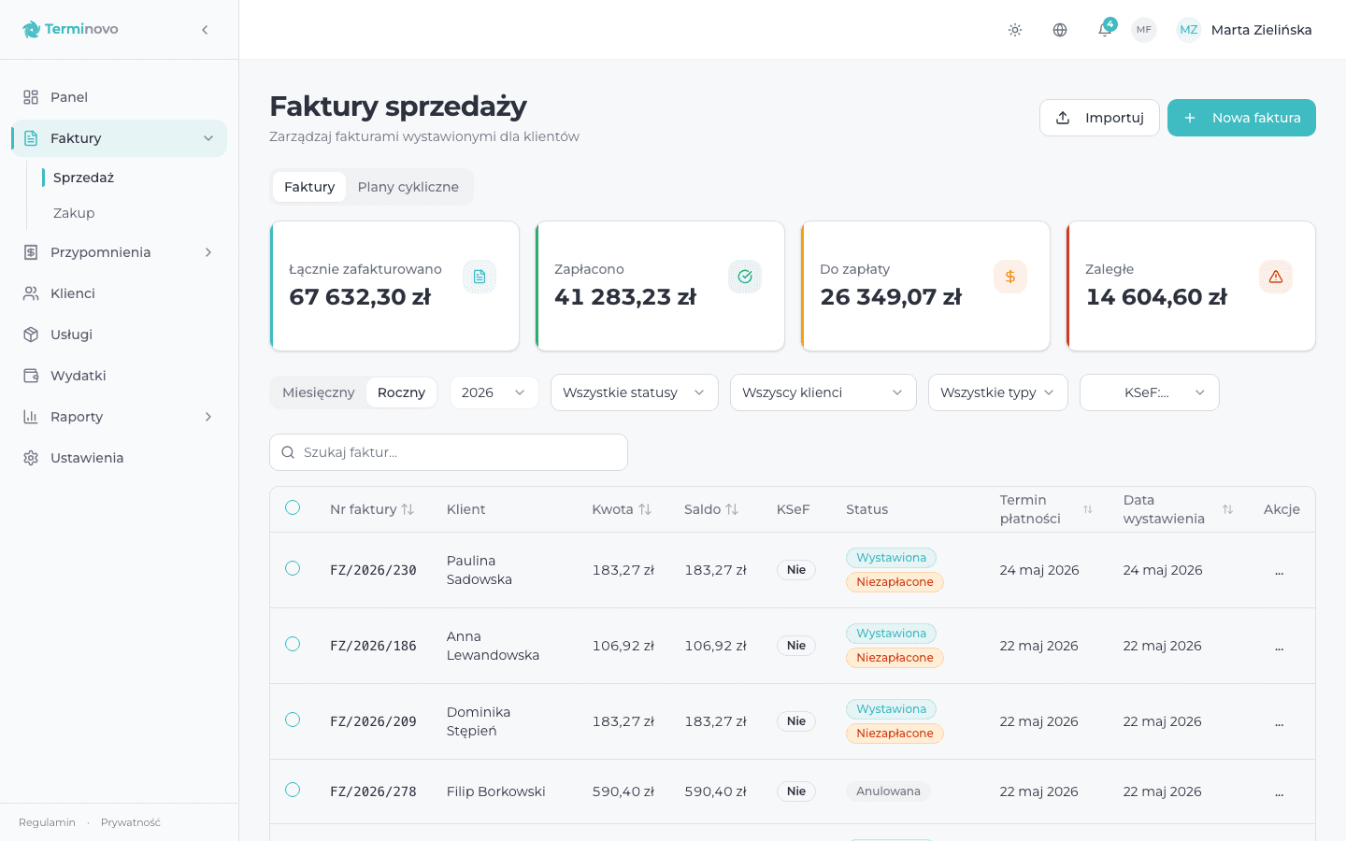This screenshot has width=1346, height=841.
Task: Click the Terminovo logo
Action: tap(71, 29)
